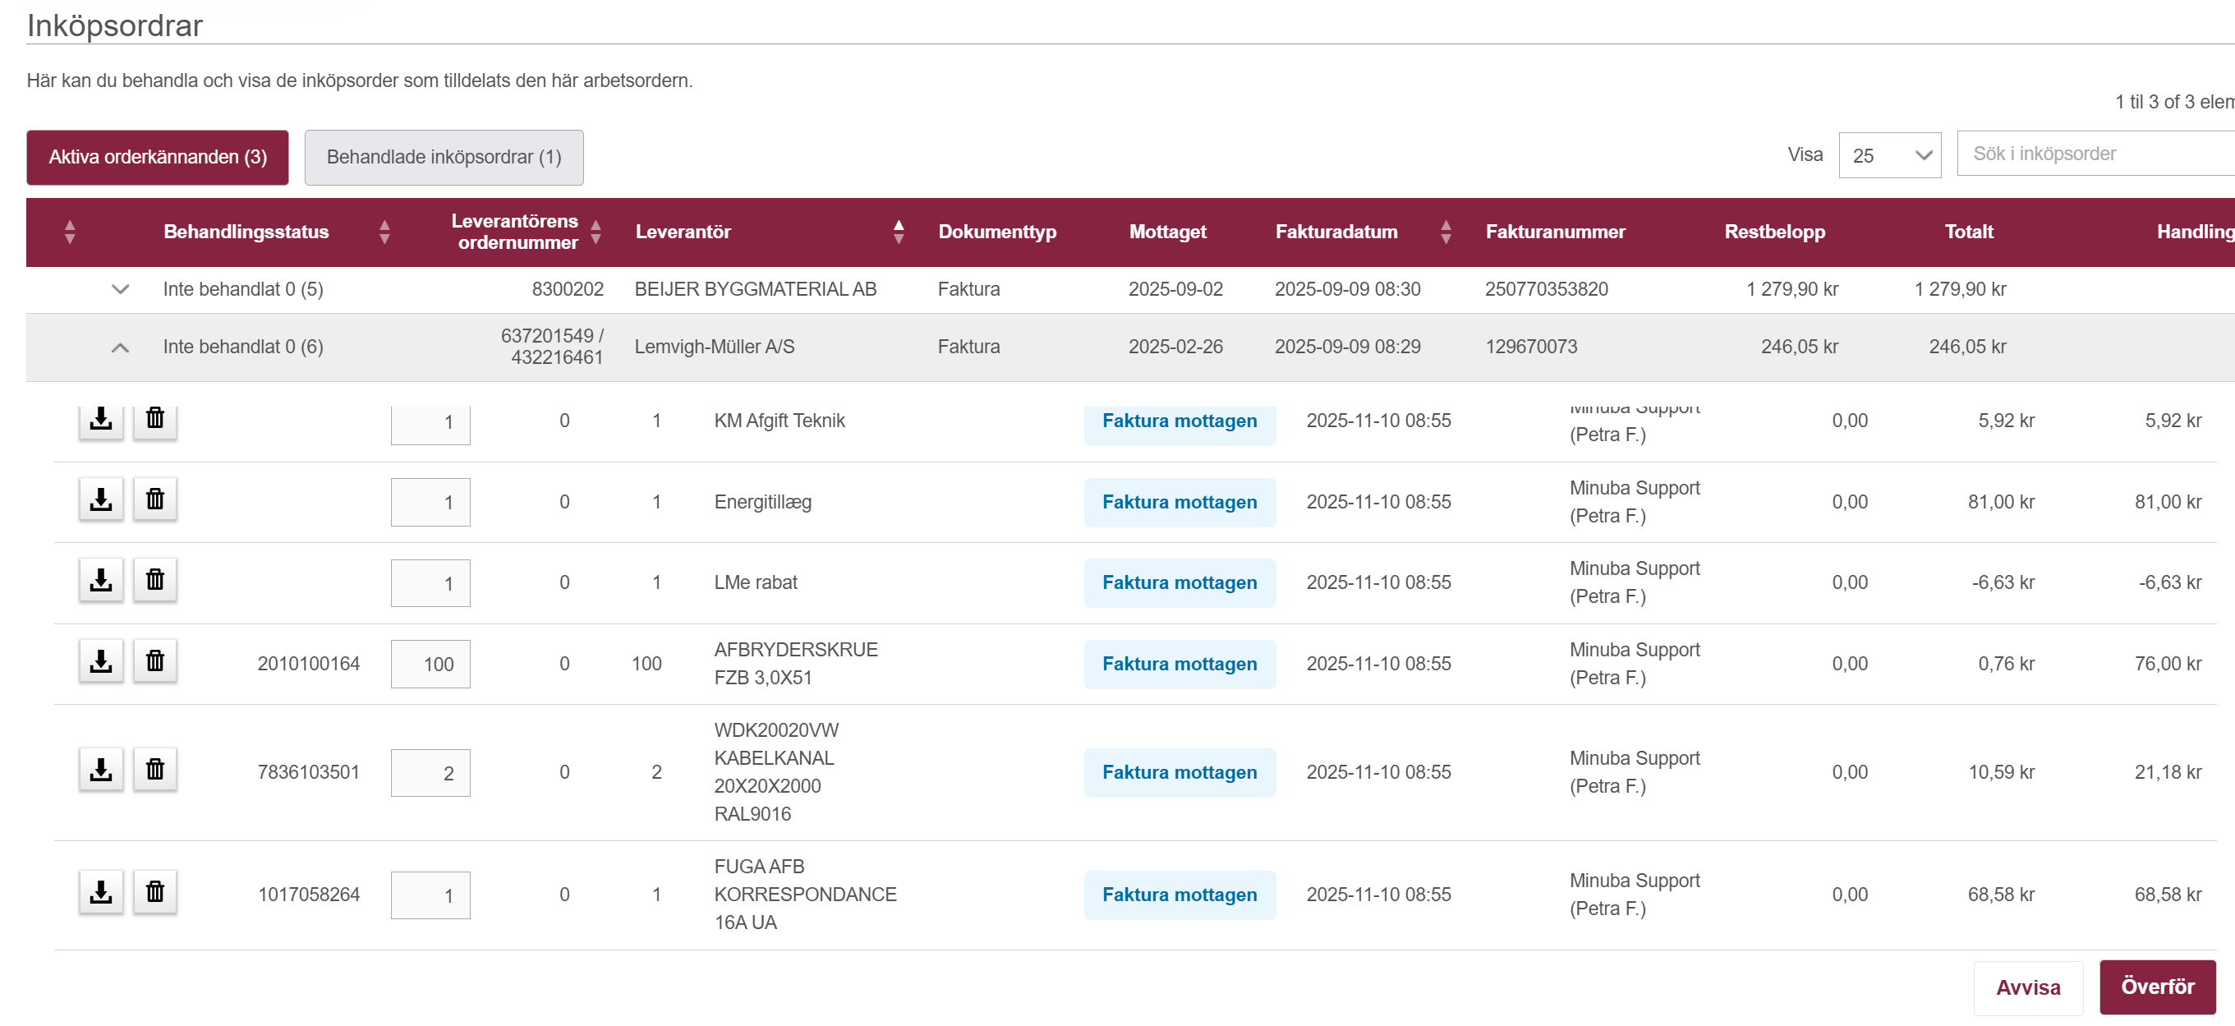
Task: Sort by Fakturadatum column
Action: click(x=1446, y=232)
